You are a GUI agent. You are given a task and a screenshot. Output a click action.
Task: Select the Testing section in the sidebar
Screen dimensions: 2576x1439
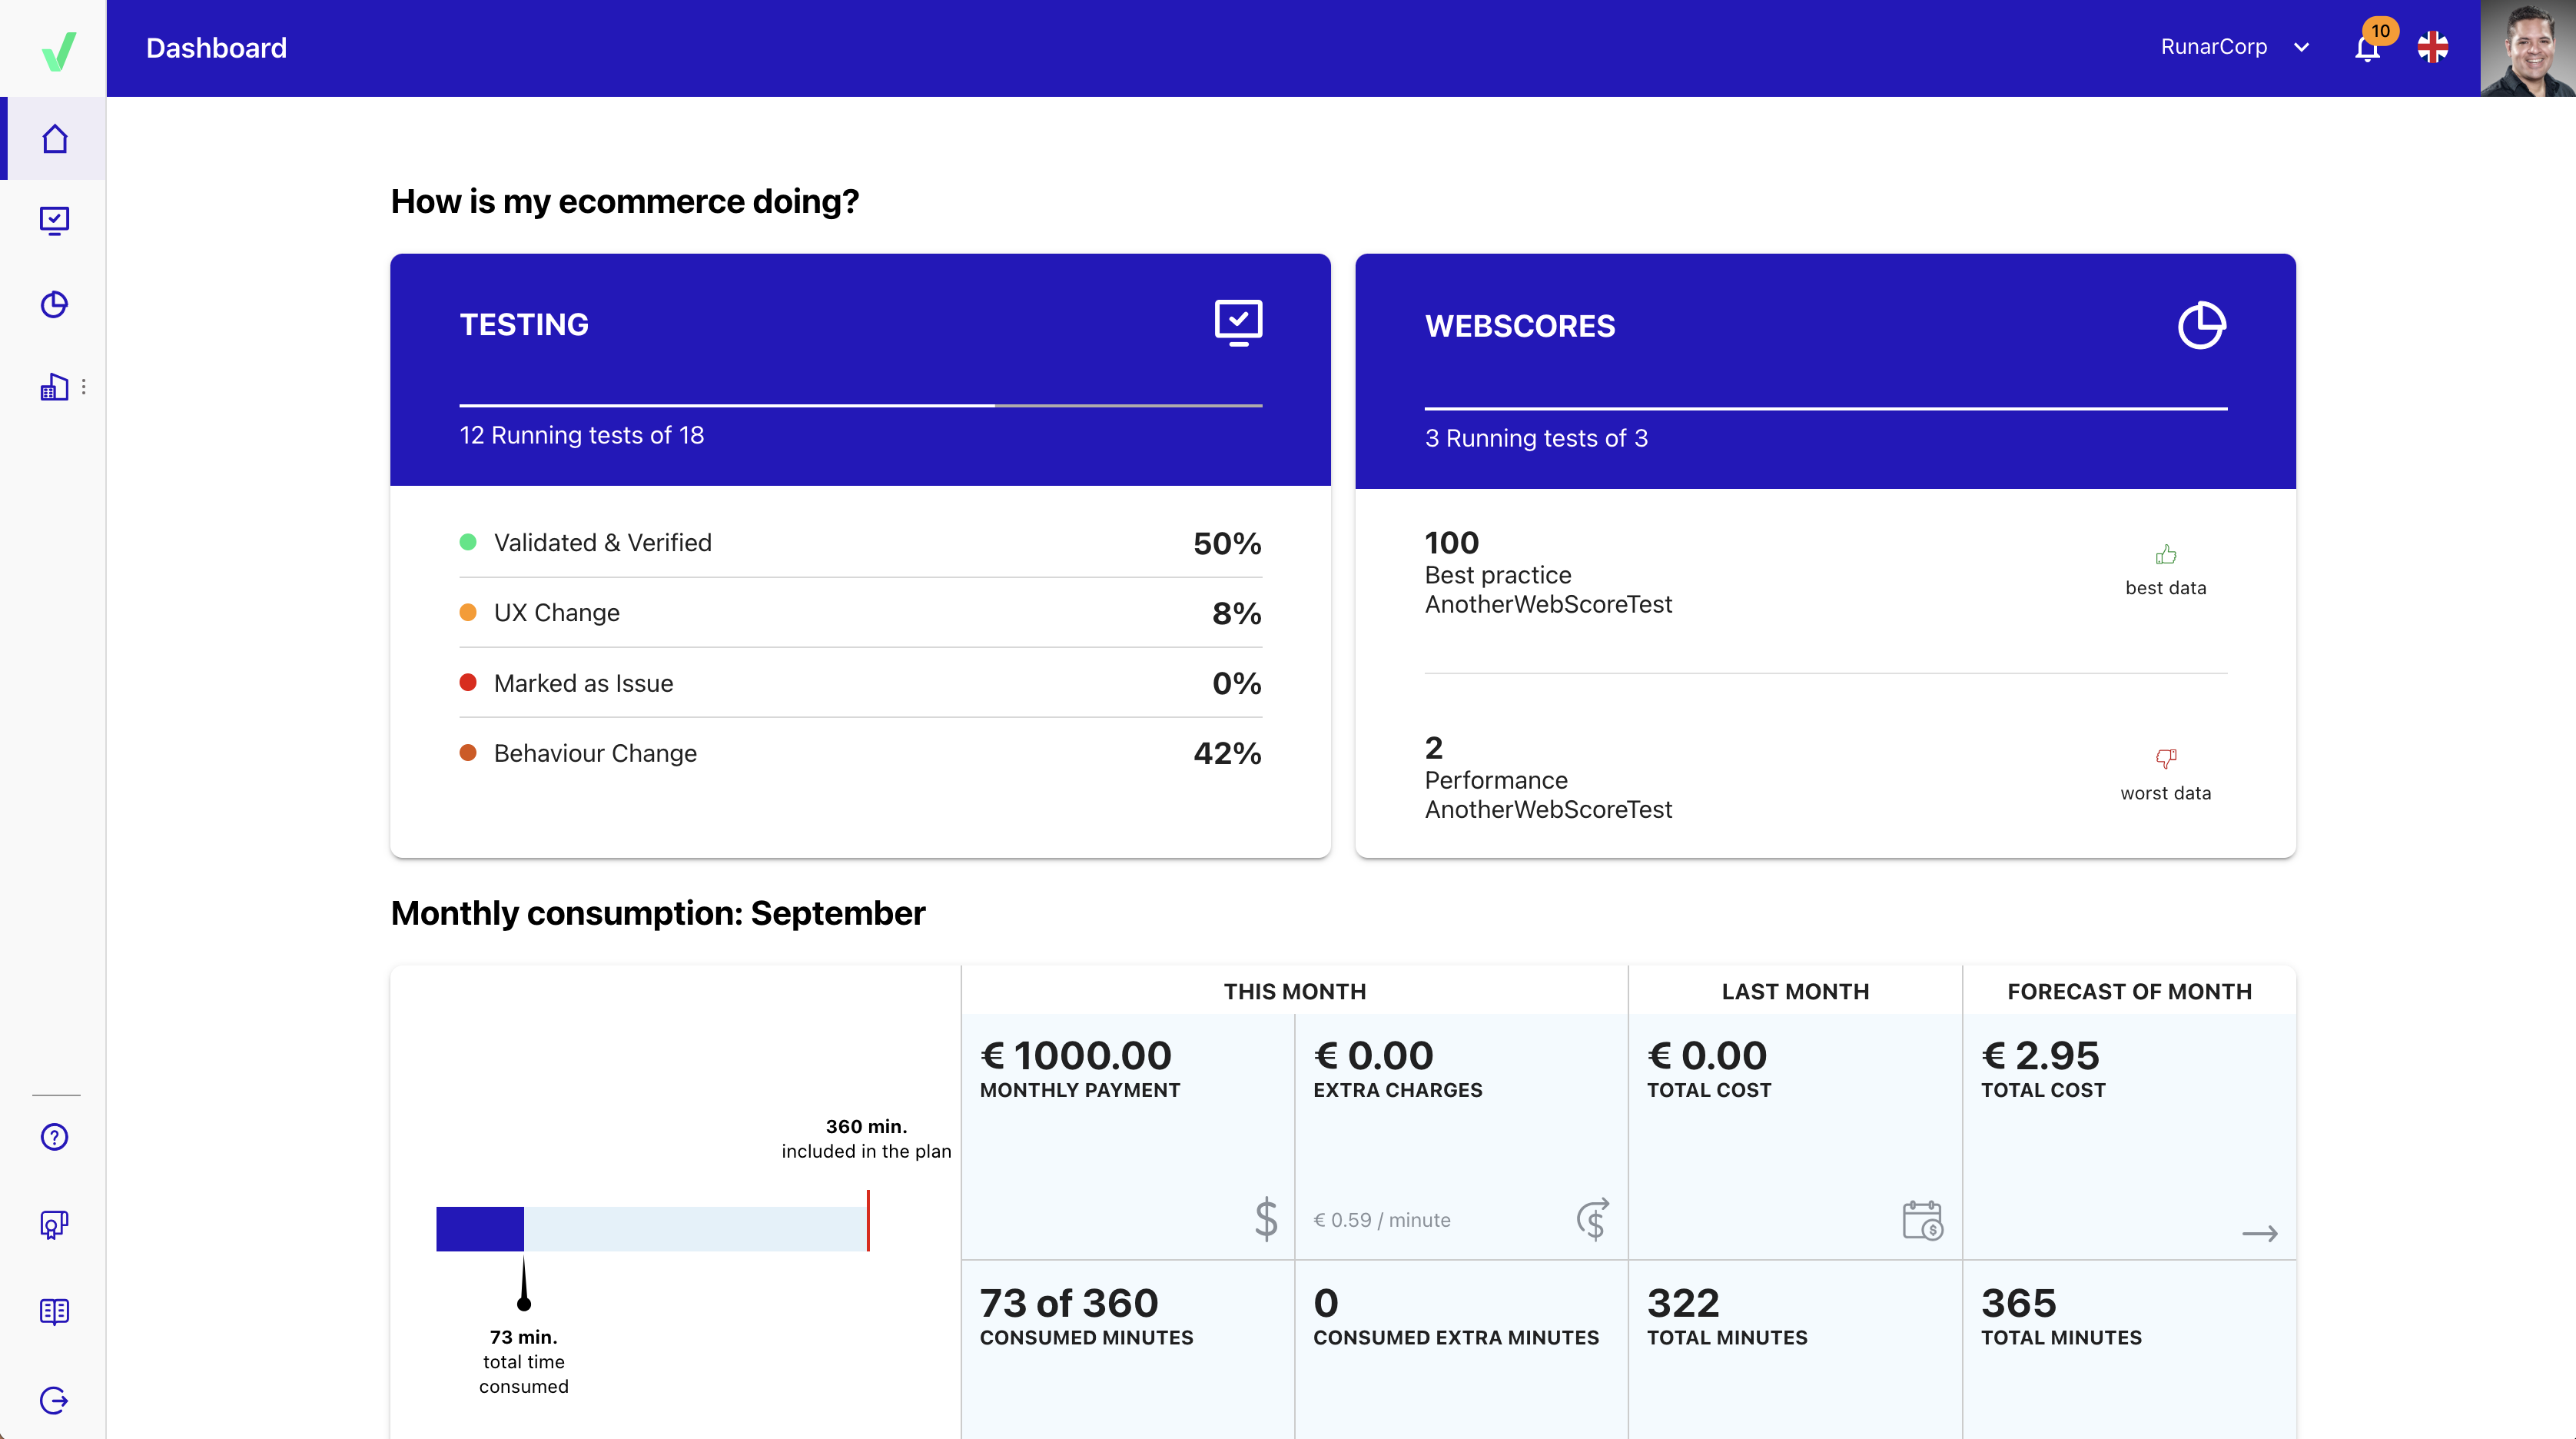tap(54, 220)
